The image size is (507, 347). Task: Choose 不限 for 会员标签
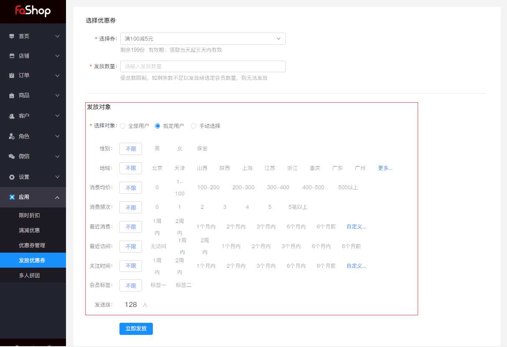coord(131,286)
